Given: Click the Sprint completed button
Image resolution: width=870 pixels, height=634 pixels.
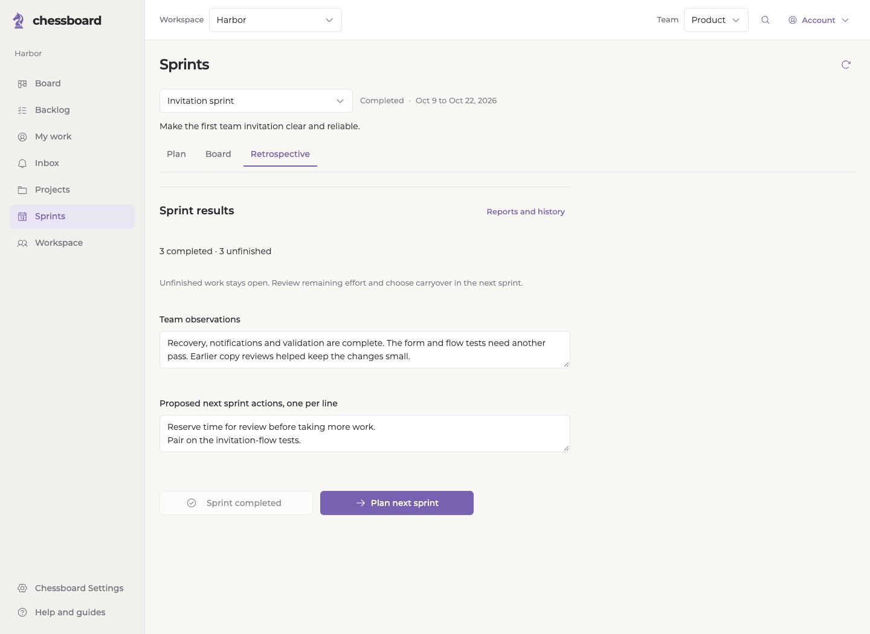Looking at the screenshot, I should (x=236, y=503).
